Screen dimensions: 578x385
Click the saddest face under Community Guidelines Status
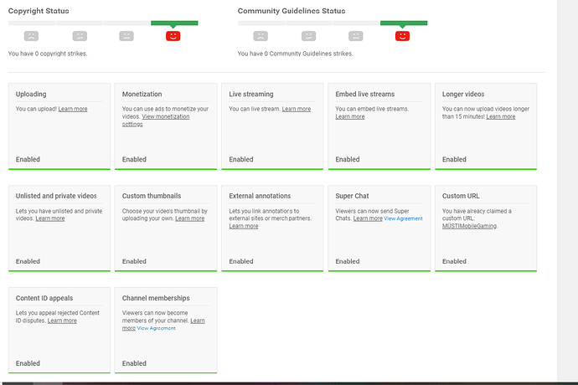point(261,36)
